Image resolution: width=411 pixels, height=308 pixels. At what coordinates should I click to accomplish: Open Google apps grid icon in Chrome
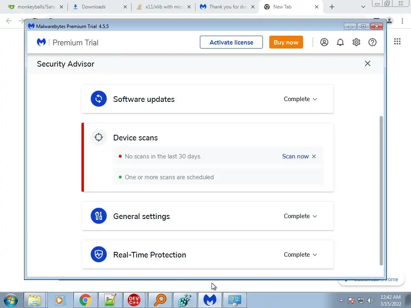(397, 41)
